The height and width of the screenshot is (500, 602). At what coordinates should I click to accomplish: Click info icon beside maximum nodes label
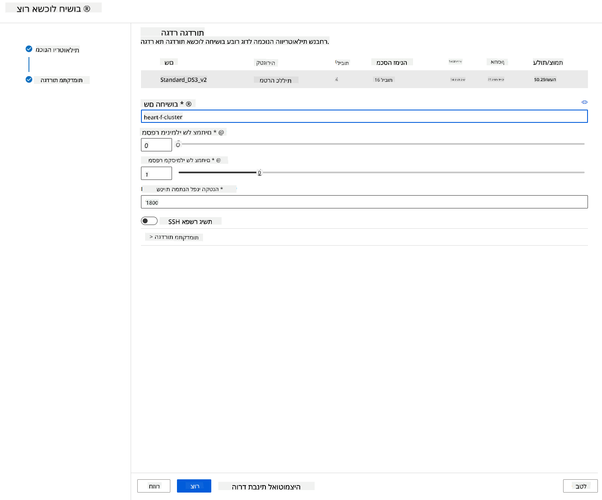(x=218, y=160)
